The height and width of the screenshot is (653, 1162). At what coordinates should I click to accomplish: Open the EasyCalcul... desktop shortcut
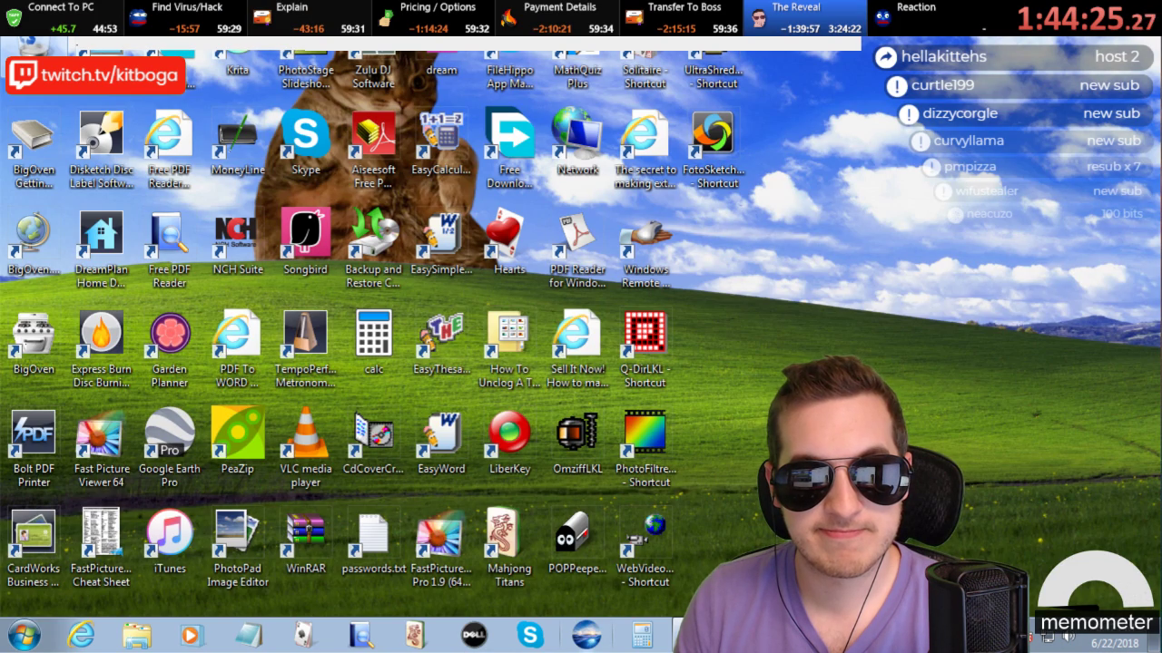pos(441,143)
